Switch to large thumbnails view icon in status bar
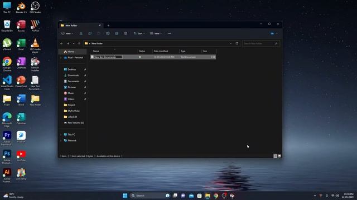The width and height of the screenshot is (357, 200). click(x=279, y=156)
